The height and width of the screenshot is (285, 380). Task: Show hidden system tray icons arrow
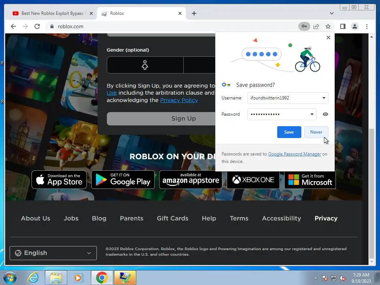[x=315, y=278]
